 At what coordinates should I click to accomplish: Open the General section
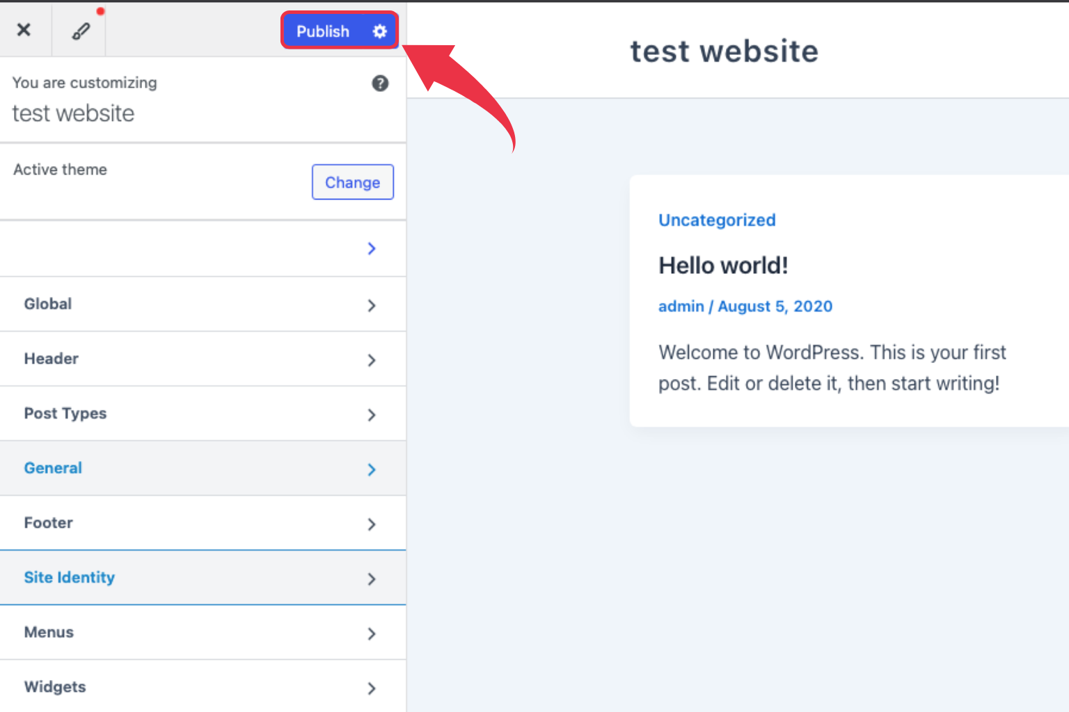(54, 468)
